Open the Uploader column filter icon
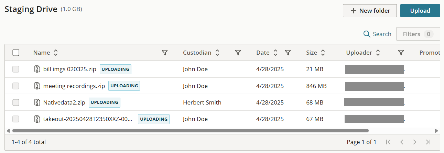The width and height of the screenshot is (444, 153). (401, 53)
